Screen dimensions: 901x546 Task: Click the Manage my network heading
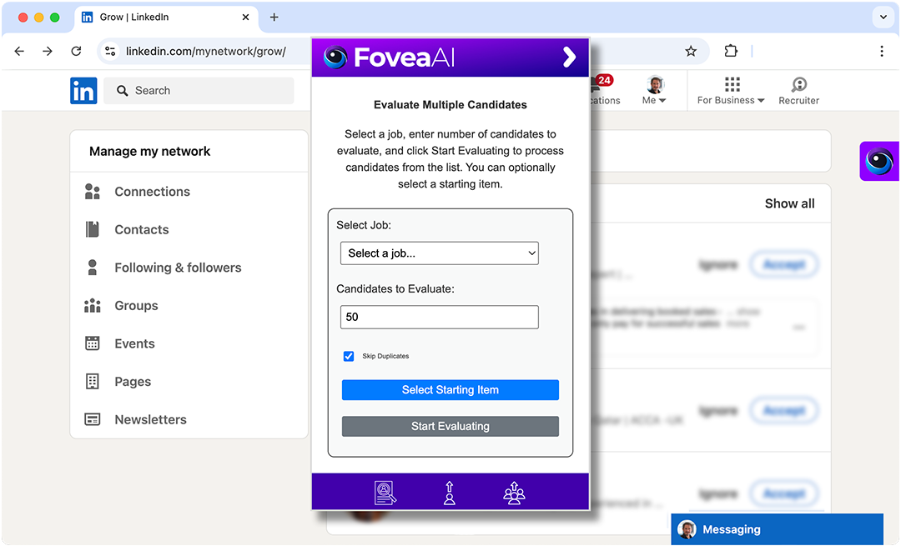point(150,151)
